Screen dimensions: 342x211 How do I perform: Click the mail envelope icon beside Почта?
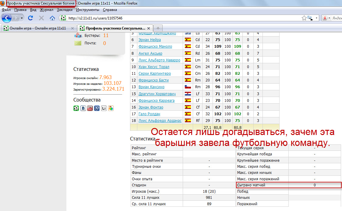coord(78,43)
